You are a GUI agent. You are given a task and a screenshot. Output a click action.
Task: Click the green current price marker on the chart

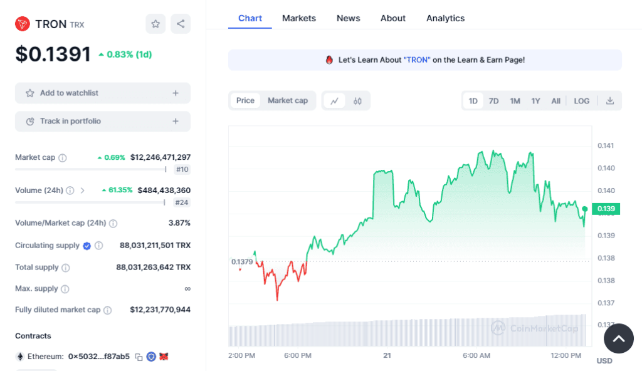pyautogui.click(x=584, y=209)
